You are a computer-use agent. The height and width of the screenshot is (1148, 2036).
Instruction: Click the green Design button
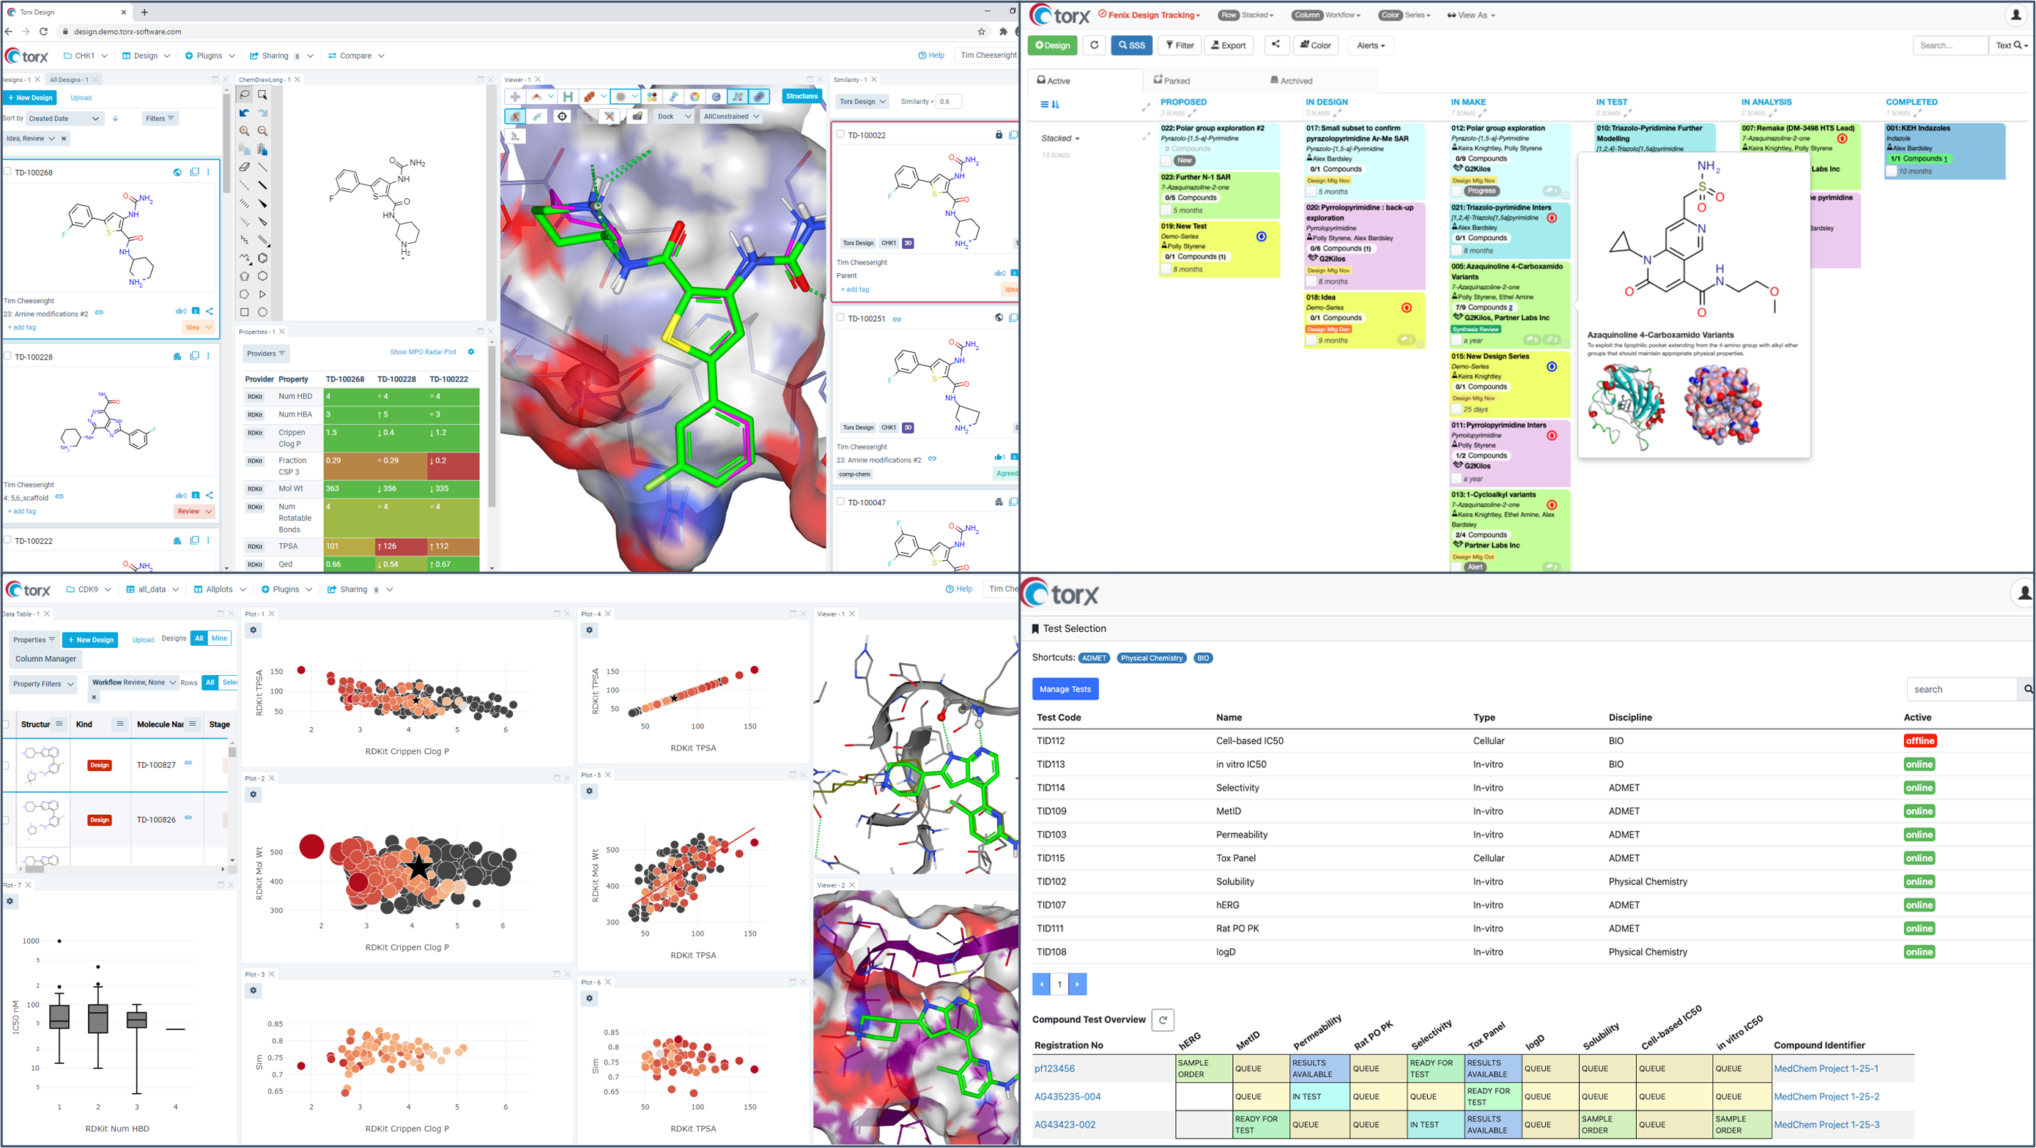1052,45
